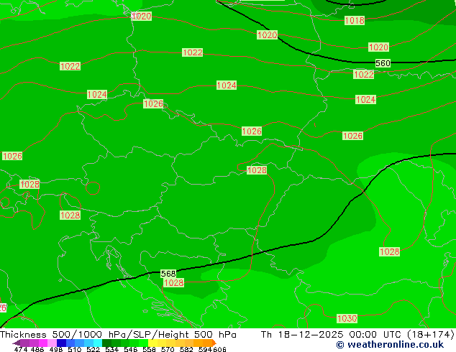Click the 1030 isobar label
The width and height of the screenshot is (456, 352).
[347, 318]
